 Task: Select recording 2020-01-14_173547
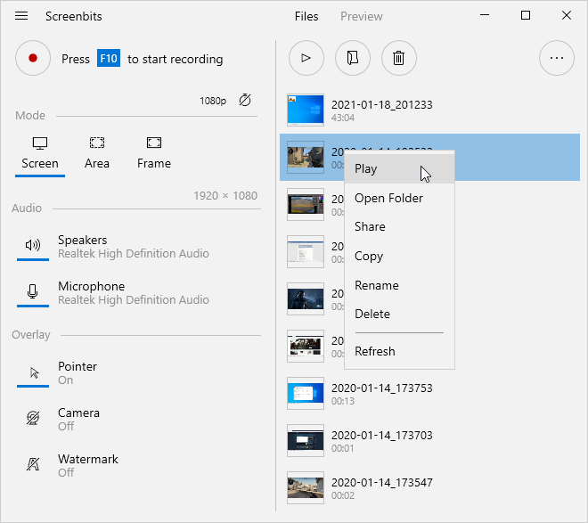(x=429, y=487)
